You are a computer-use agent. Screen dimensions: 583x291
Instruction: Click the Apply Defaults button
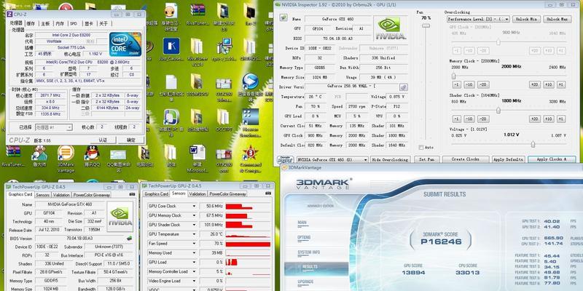[508, 159]
